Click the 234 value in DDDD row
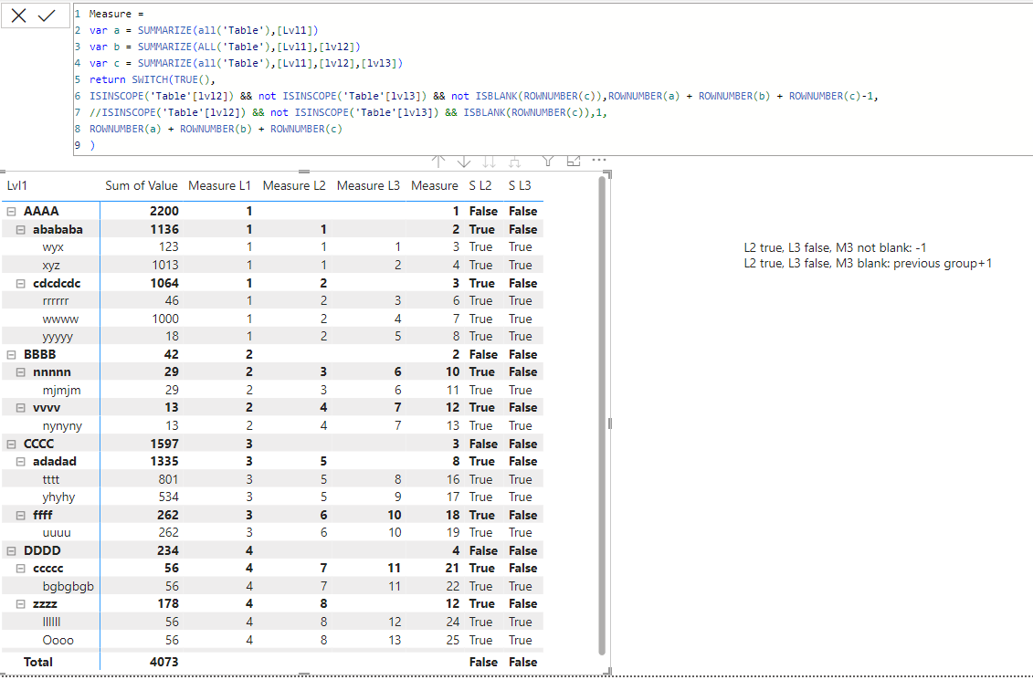This screenshot has height=680, width=1033. tap(167, 550)
